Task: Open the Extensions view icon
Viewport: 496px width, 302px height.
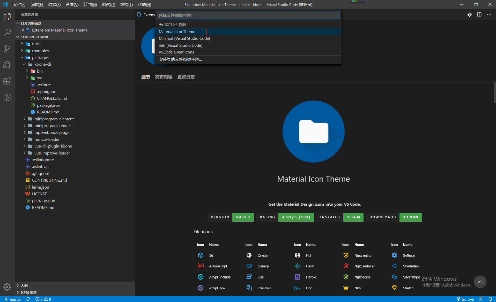Action: (7, 81)
